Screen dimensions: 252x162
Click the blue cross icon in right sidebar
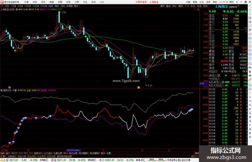tap(250, 76)
